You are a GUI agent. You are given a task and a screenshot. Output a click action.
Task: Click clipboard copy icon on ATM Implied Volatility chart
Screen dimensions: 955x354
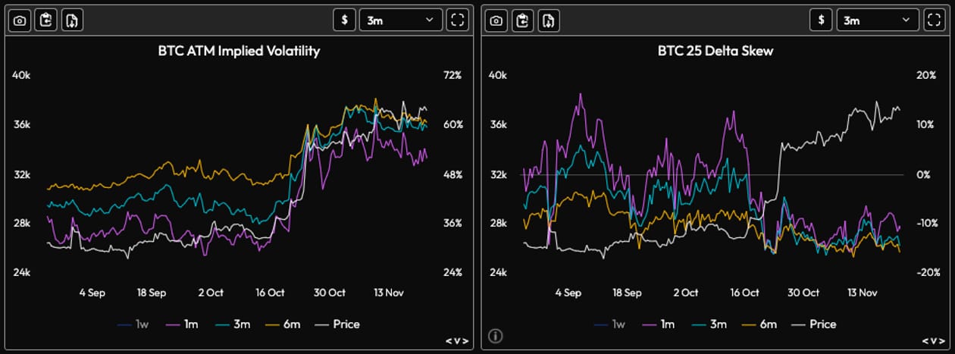tap(45, 20)
